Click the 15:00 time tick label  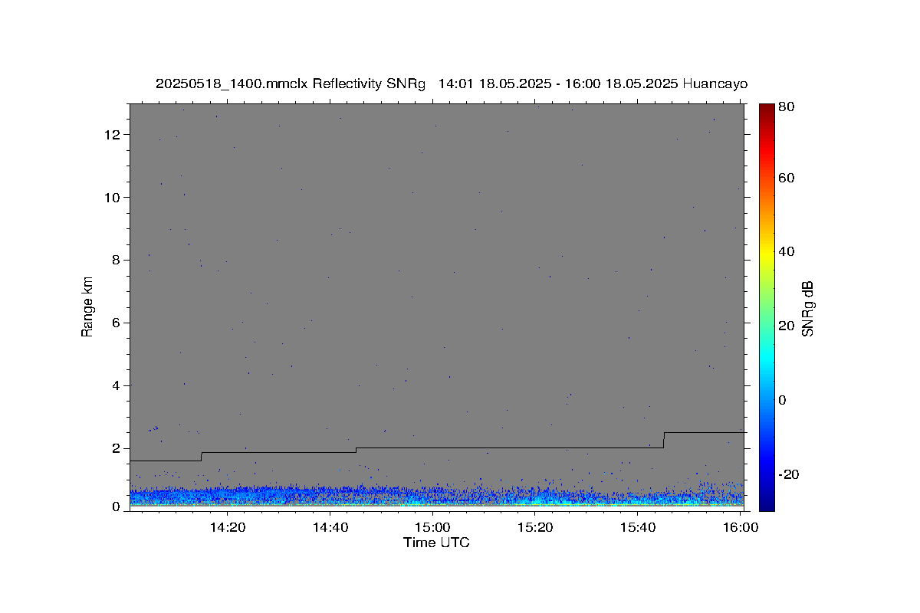click(x=433, y=527)
